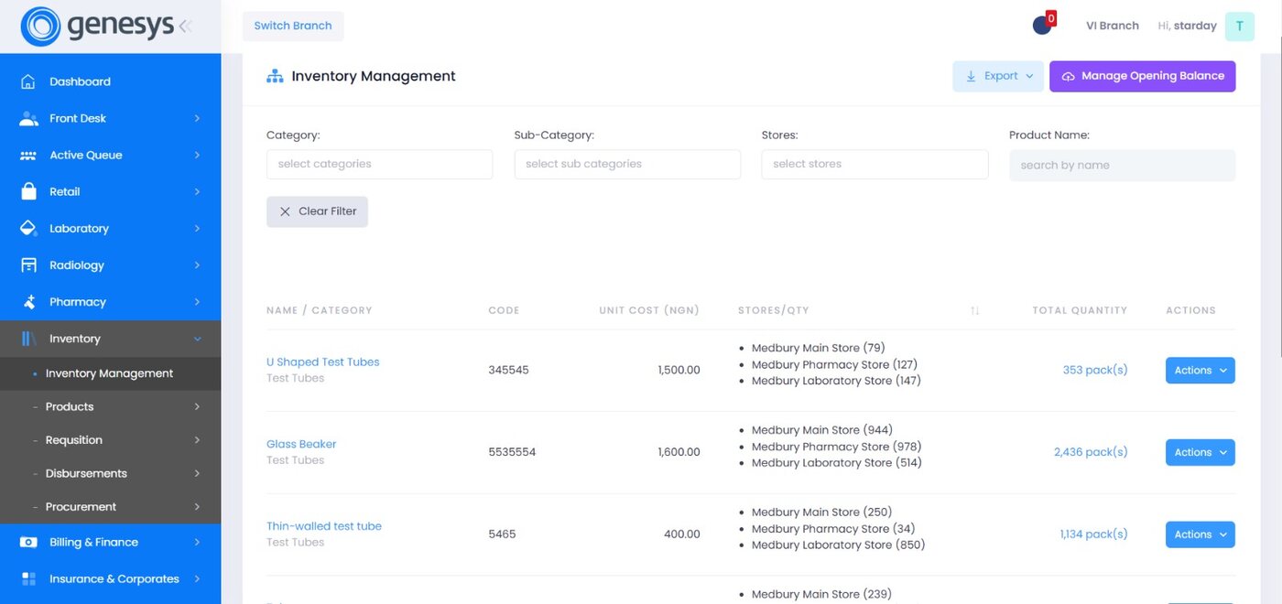Click the 'Hi, starday' greeting

point(1187,26)
